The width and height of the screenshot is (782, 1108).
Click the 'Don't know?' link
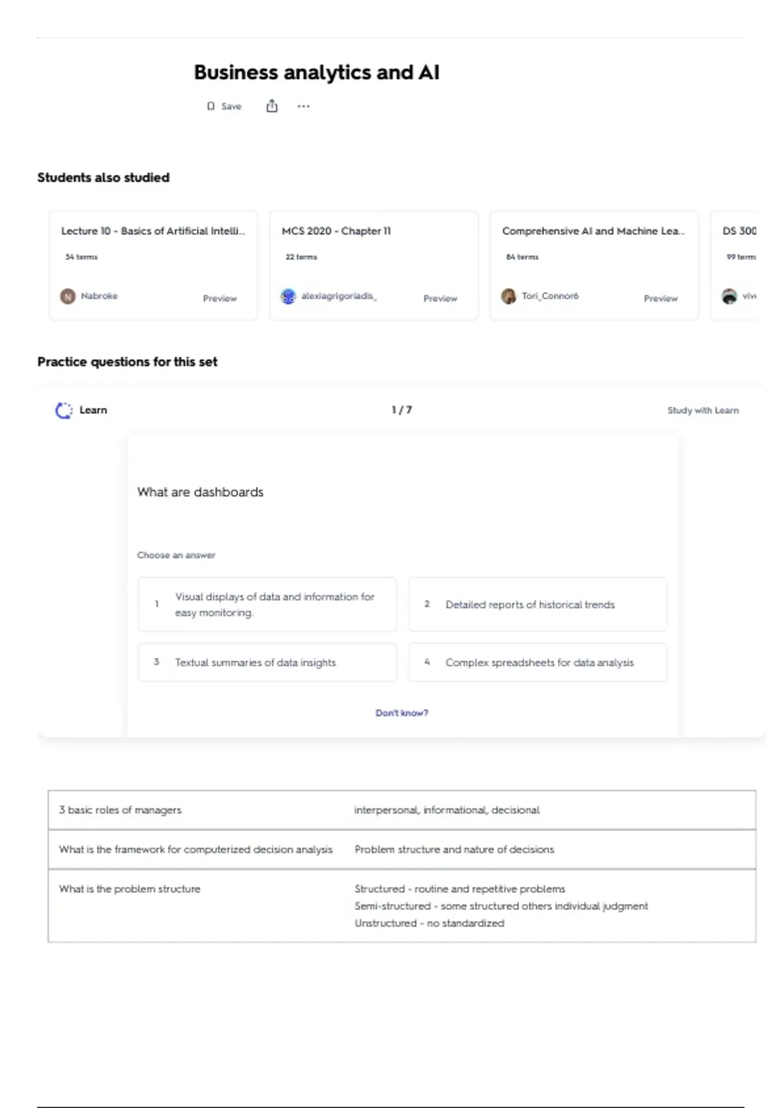401,713
